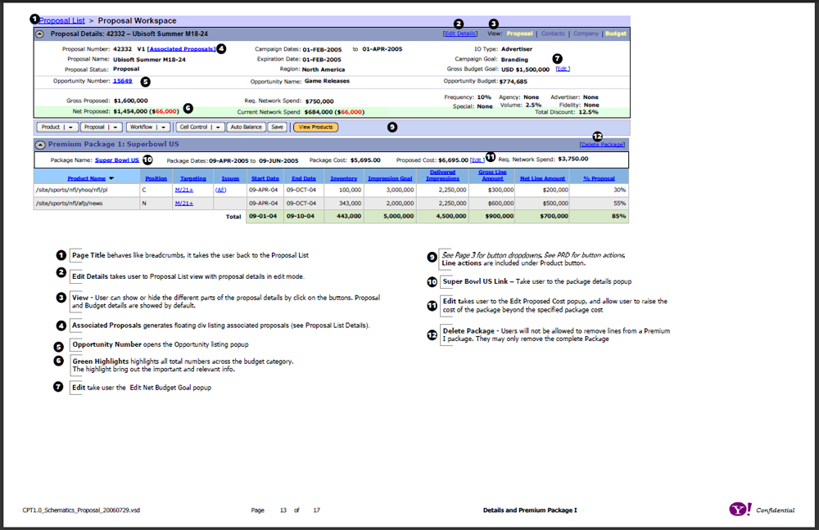Viewport: 819px width, 530px height.
Task: Open Opportunity Number 15649 popup
Action: tap(124, 81)
